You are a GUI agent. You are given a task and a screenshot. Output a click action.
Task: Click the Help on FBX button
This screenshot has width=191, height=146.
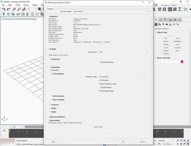(98, 127)
